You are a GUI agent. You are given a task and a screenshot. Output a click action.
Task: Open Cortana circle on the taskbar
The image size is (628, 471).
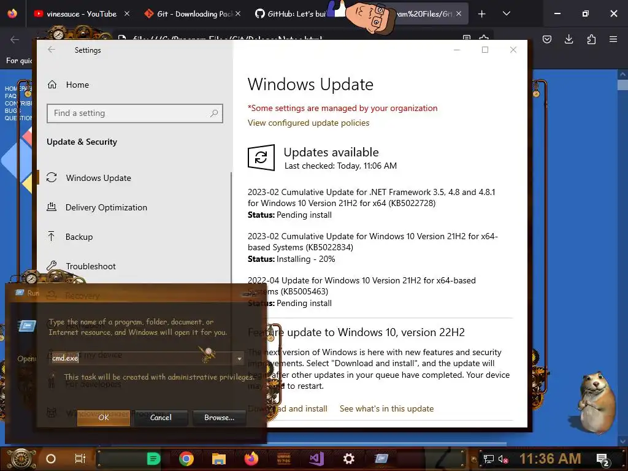click(51, 459)
